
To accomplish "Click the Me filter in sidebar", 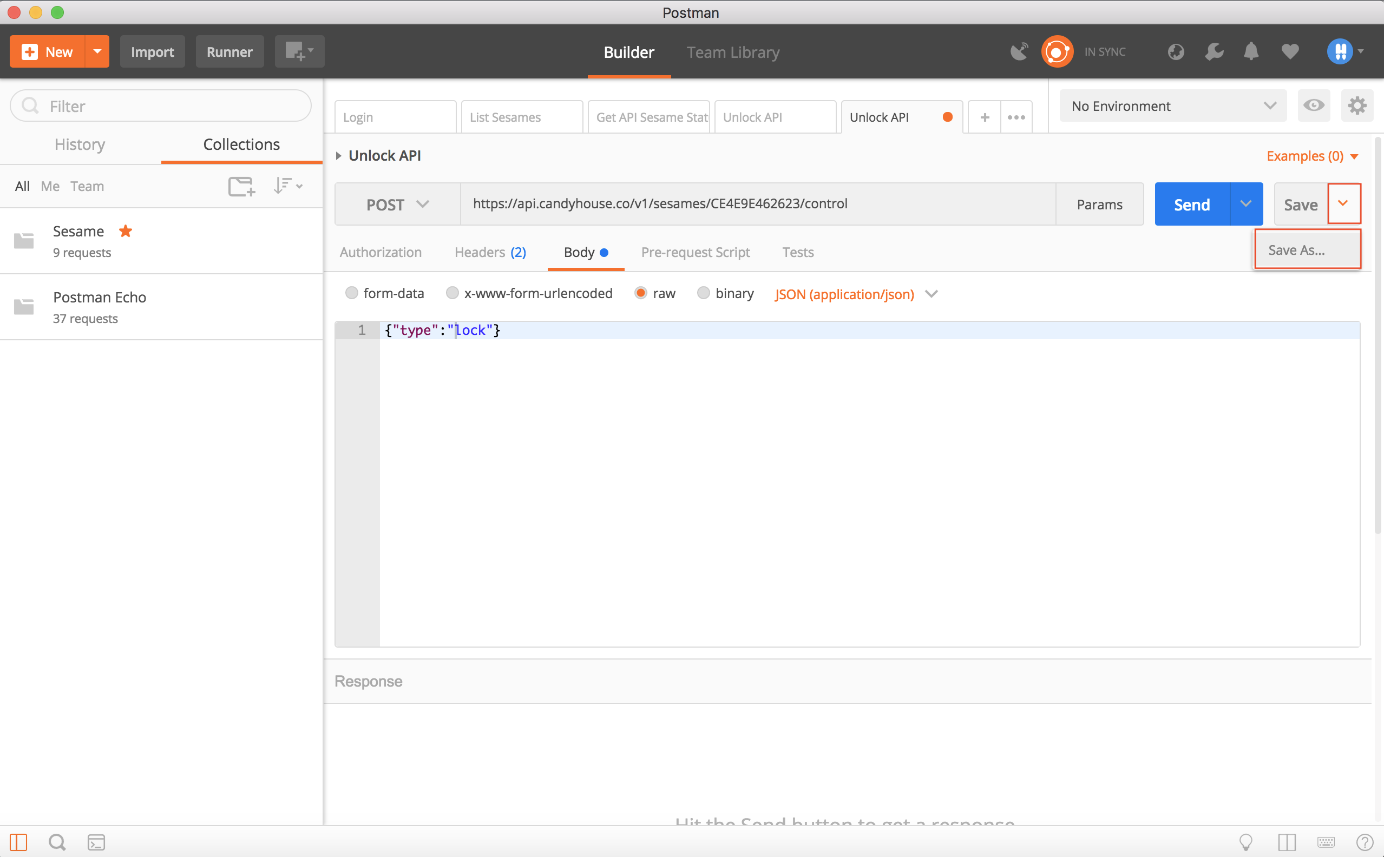I will (x=50, y=186).
